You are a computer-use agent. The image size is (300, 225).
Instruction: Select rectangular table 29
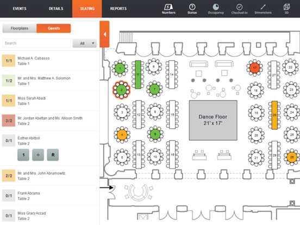pyautogui.click(x=274, y=155)
